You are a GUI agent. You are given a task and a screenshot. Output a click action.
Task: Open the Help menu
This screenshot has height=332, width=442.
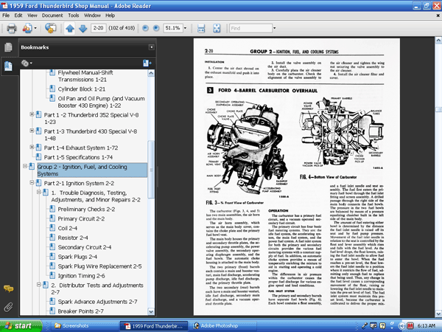110,15
